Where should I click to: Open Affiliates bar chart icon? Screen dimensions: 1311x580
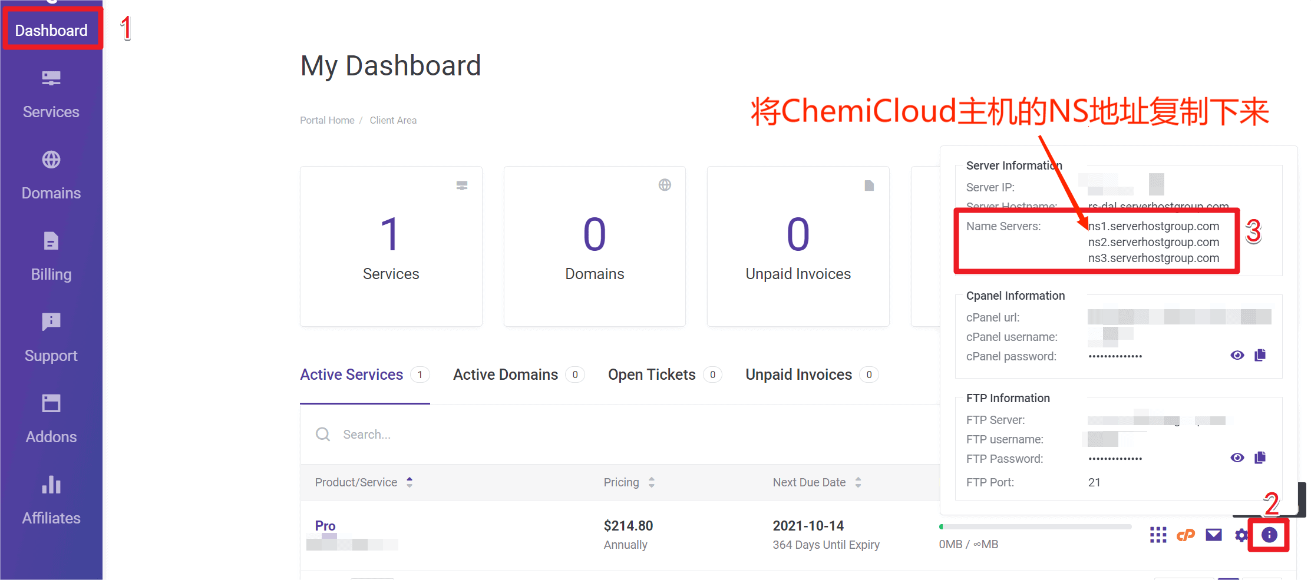tap(51, 485)
